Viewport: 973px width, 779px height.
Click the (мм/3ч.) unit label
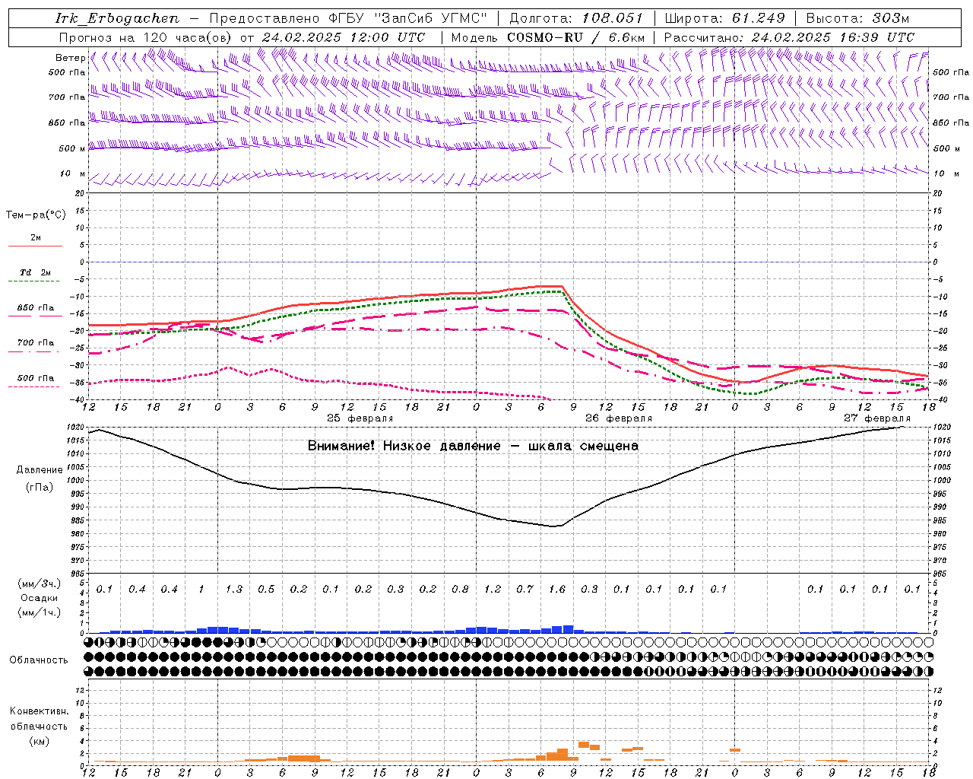click(40, 583)
